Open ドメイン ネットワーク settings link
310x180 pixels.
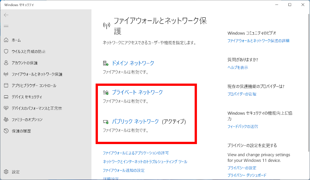(133, 63)
